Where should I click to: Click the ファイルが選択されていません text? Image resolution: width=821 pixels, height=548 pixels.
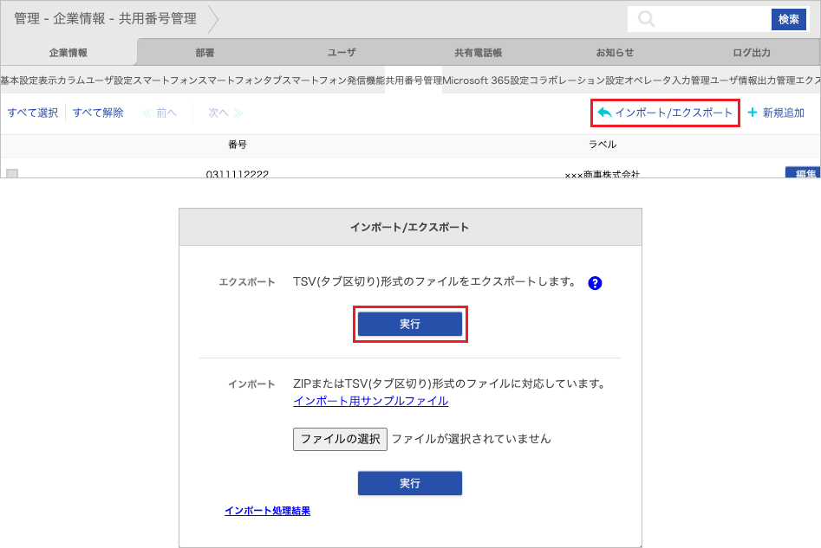tap(472, 439)
